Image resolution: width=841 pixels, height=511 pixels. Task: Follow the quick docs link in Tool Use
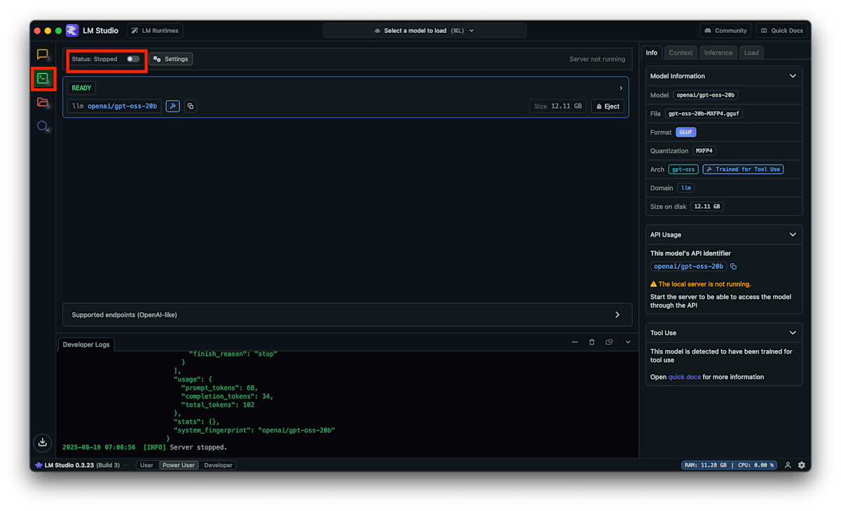(x=684, y=377)
